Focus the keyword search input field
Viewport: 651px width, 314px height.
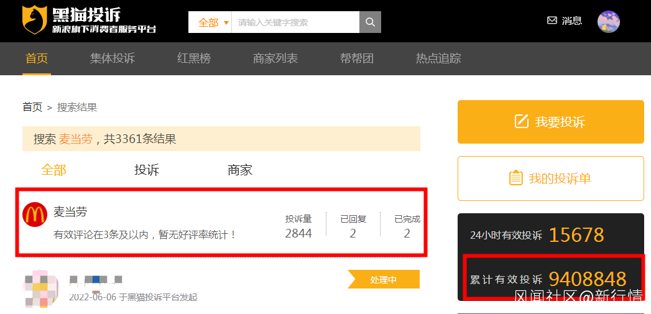pos(295,22)
